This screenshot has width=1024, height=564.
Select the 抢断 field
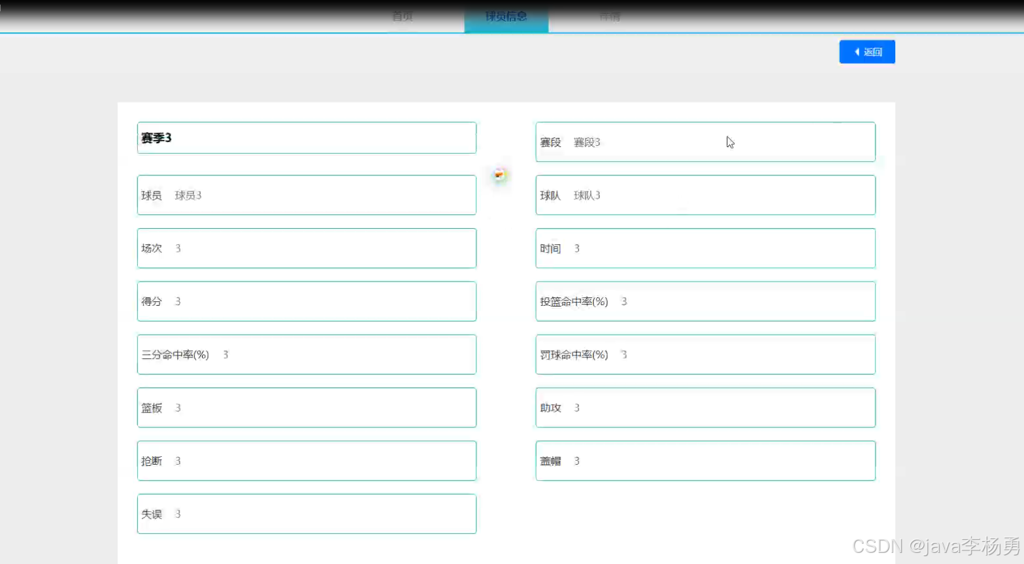click(306, 461)
